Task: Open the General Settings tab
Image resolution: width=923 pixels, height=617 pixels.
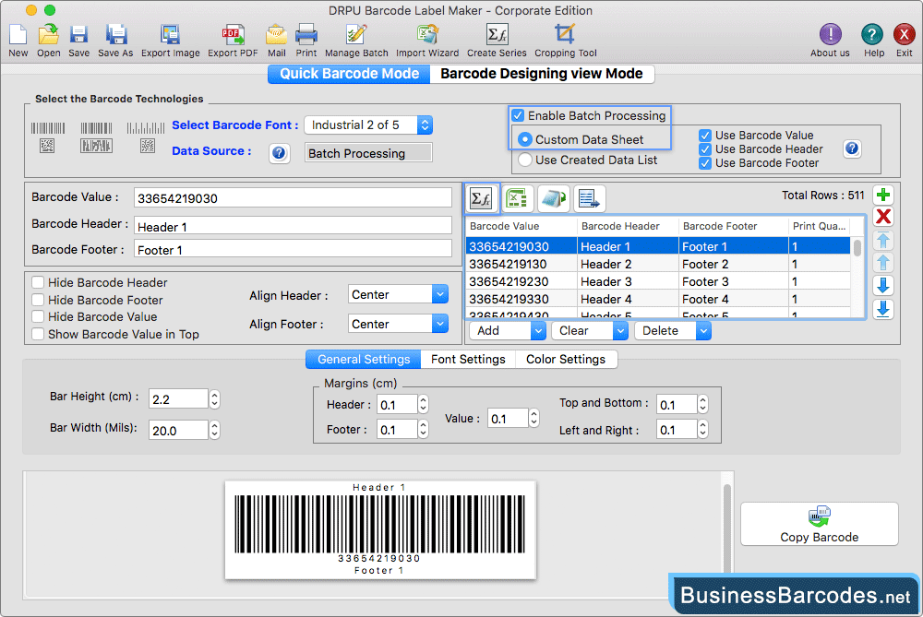Action: tap(363, 360)
